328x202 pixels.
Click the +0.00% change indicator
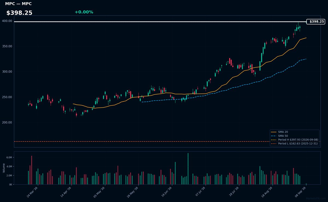(84, 12)
